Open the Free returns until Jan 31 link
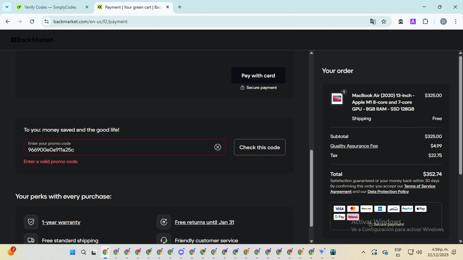The image size is (463, 260). pos(204,222)
